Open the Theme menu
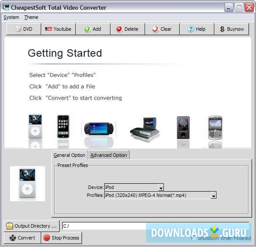256x247 pixels. click(x=31, y=17)
